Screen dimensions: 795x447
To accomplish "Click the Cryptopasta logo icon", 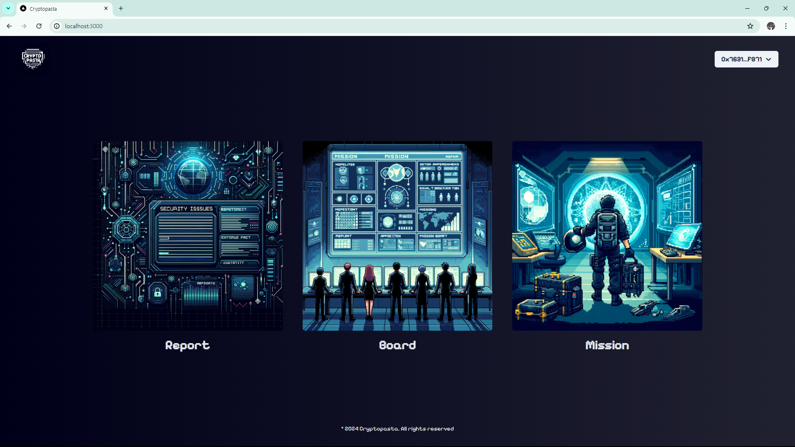I will tap(33, 59).
